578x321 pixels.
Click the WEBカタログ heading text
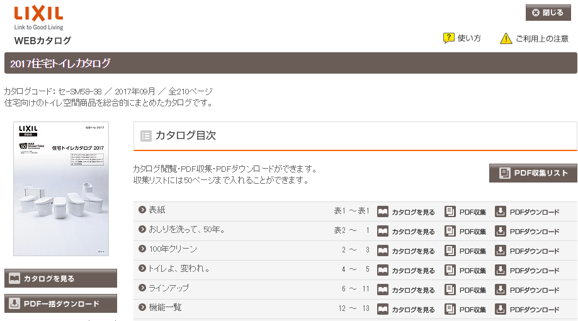(43, 40)
